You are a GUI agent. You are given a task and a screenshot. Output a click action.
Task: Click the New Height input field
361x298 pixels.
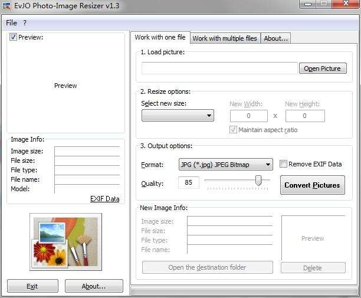pyautogui.click(x=305, y=116)
